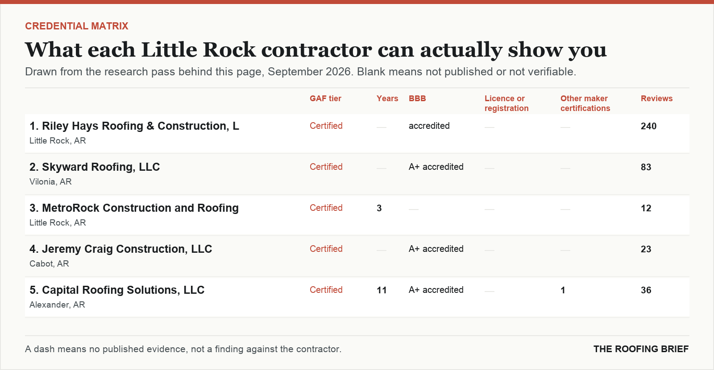Click 'Little Rock, AR' under Riley Hays Roofing

(x=58, y=141)
